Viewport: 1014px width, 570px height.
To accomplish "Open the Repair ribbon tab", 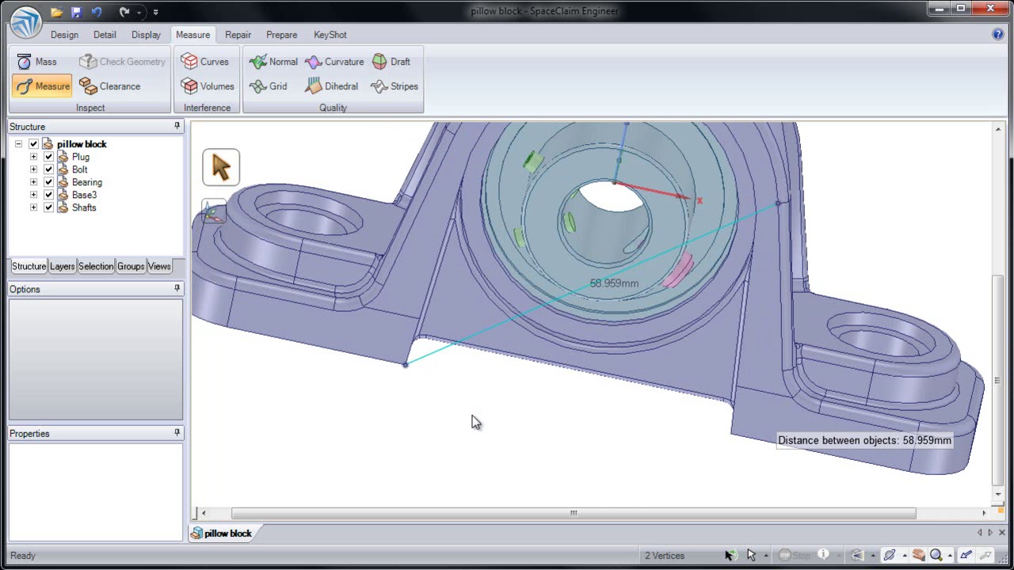I will point(238,35).
